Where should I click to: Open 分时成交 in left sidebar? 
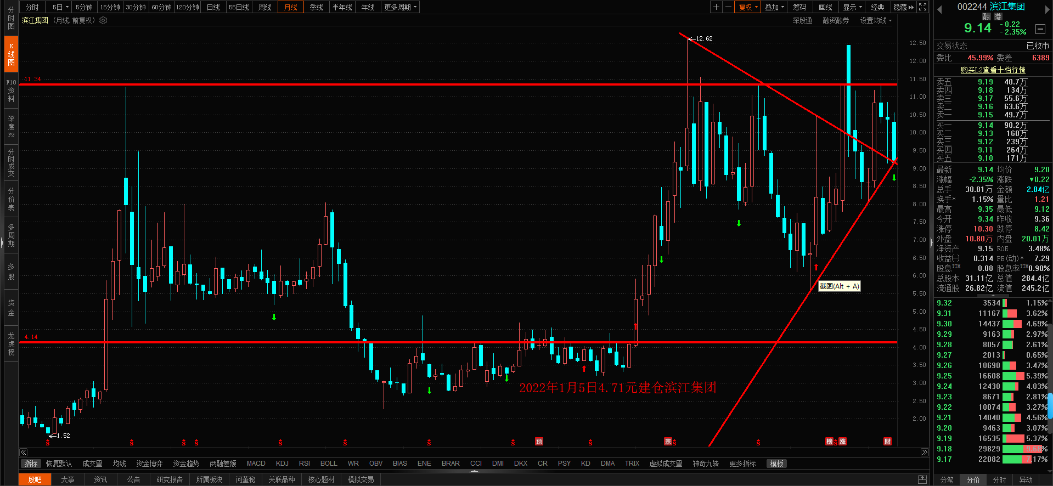[x=11, y=162]
